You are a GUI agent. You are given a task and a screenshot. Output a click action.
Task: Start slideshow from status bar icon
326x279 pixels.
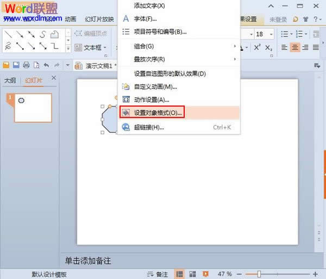click(x=205, y=274)
